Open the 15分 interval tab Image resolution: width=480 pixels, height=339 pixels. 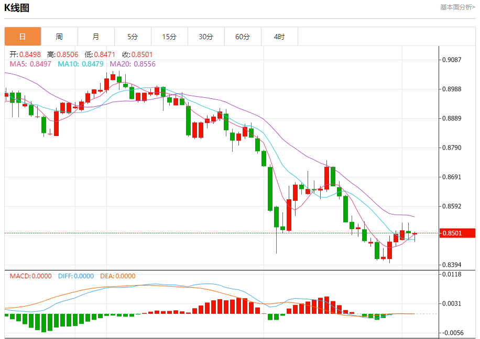(x=169, y=37)
